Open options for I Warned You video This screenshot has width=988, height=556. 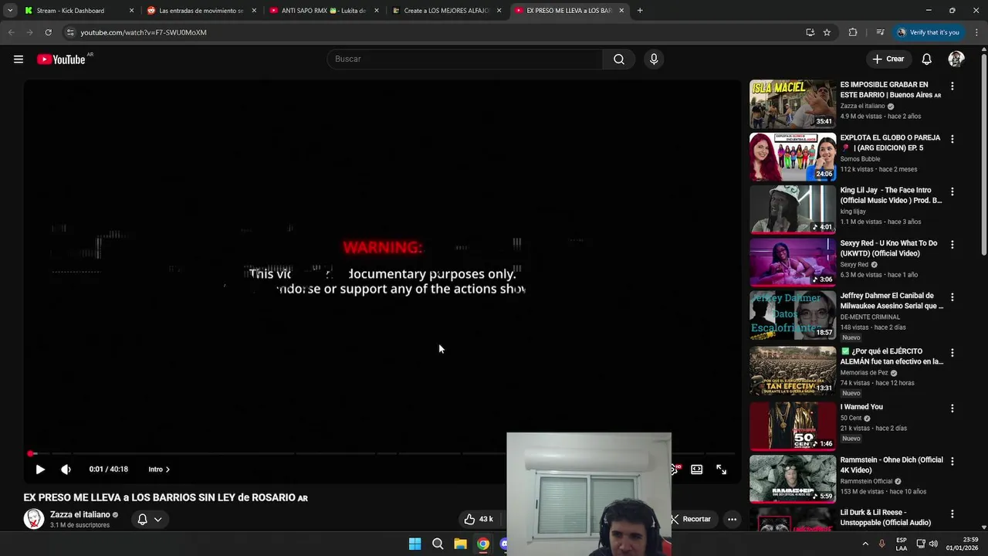tap(952, 409)
